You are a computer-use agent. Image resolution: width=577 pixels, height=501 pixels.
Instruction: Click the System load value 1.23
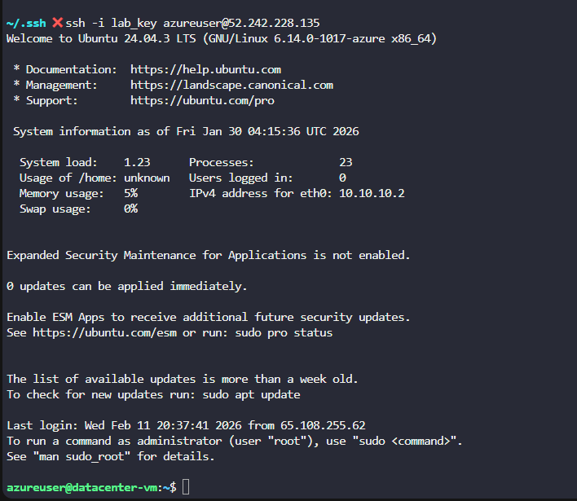[x=137, y=162]
